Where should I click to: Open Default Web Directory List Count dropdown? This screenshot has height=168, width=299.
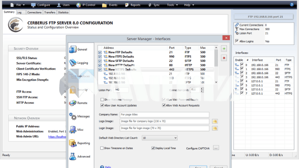coord(160,138)
